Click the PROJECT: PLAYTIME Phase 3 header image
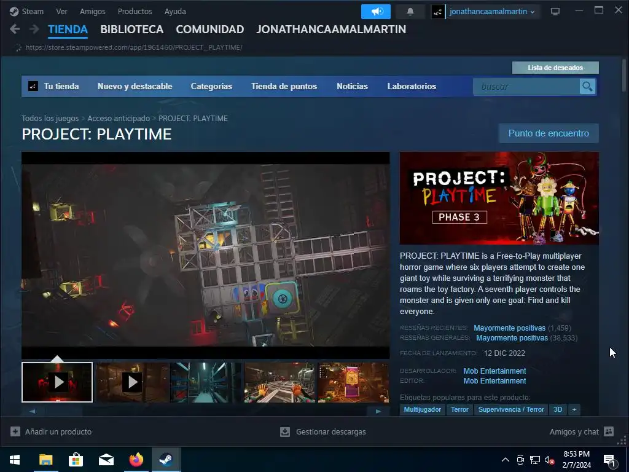This screenshot has width=629, height=472. [x=499, y=198]
